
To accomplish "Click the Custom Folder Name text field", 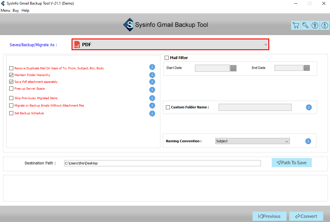I will pos(255,107).
